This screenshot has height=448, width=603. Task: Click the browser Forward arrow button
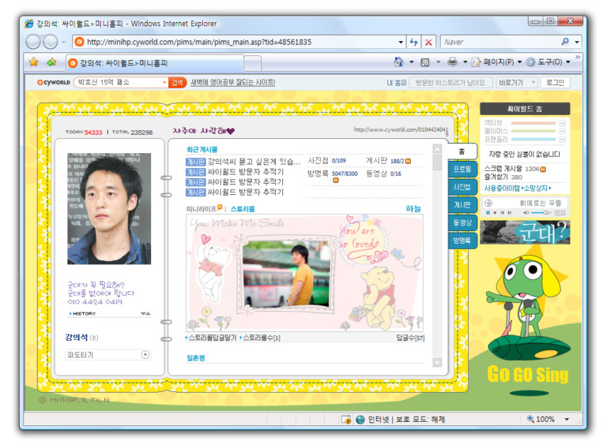[x=51, y=42]
